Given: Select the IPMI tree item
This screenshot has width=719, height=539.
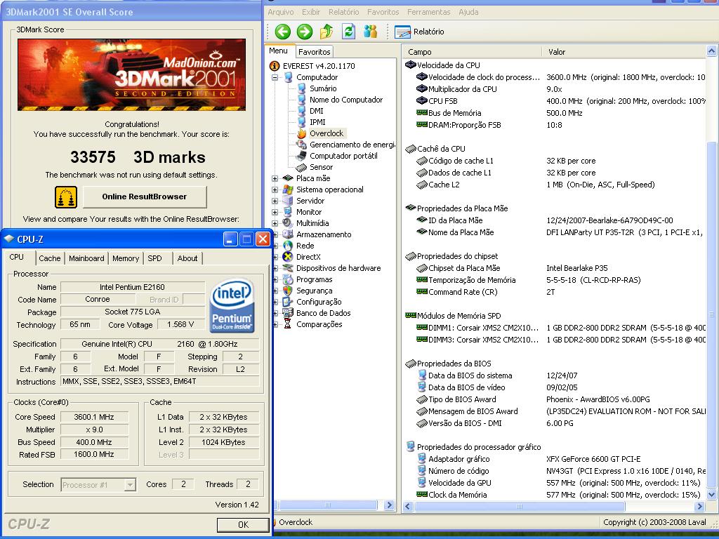Looking at the screenshot, I should [317, 122].
